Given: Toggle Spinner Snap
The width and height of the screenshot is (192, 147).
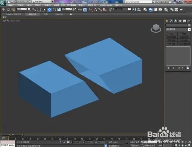Looking at the screenshot, I should coord(105,10).
